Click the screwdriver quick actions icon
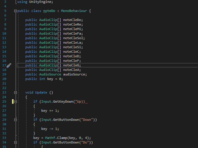Image resolution: width=198 pixels, height=148 pixels. (x=9, y=65)
